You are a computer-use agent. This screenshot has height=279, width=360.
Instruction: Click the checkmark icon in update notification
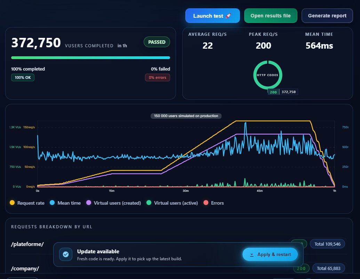click(x=66, y=254)
